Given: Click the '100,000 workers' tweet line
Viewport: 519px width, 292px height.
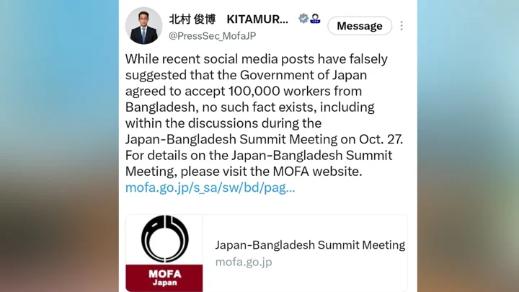Looking at the screenshot, I should click(244, 91).
